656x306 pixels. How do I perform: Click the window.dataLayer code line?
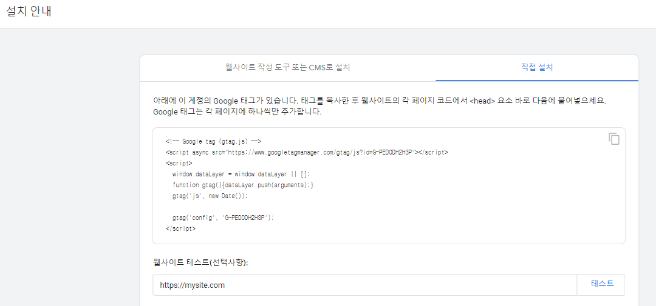coord(241,174)
